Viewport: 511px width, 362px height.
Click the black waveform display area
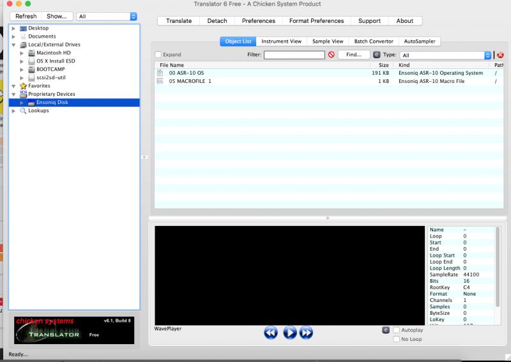tap(289, 275)
